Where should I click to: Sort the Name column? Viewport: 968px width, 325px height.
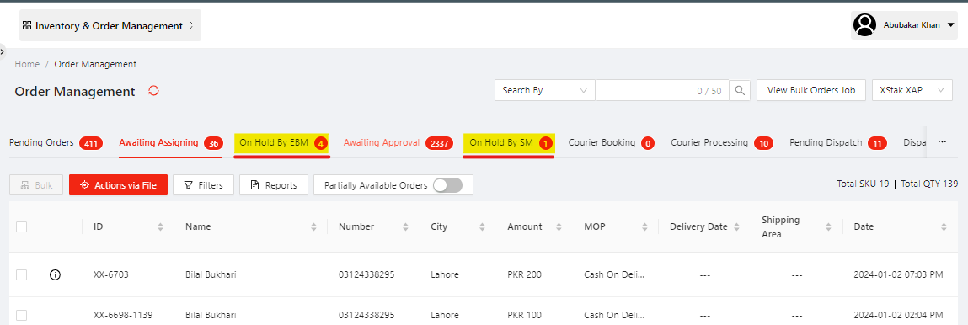pos(313,227)
